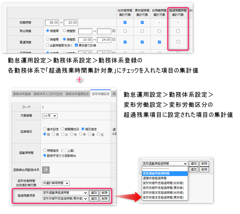240x214 pixels.
Task: Open 勤務体系入力許可設定 tab
Action: [48, 94]
